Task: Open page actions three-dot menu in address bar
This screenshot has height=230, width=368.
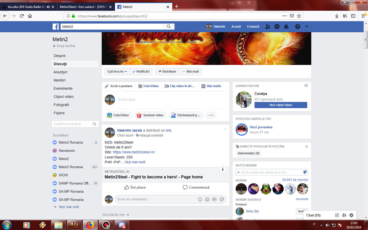Action: click(x=285, y=16)
